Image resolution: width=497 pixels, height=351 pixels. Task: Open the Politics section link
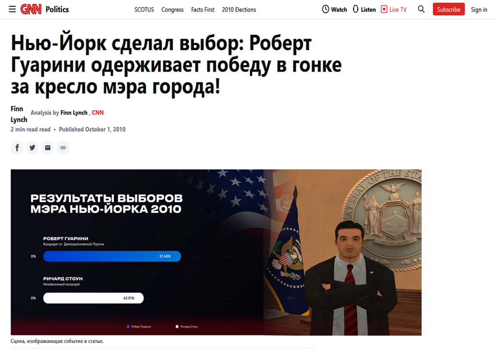[x=57, y=10]
